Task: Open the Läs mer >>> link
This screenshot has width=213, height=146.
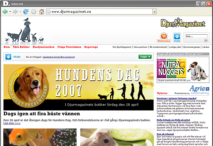Action: pyautogui.click(x=12, y=123)
